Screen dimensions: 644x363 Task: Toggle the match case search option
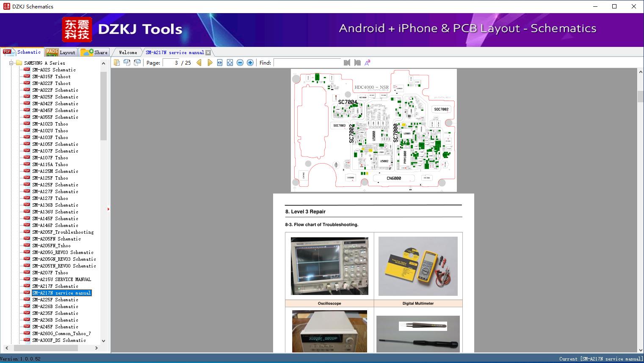[x=368, y=63]
